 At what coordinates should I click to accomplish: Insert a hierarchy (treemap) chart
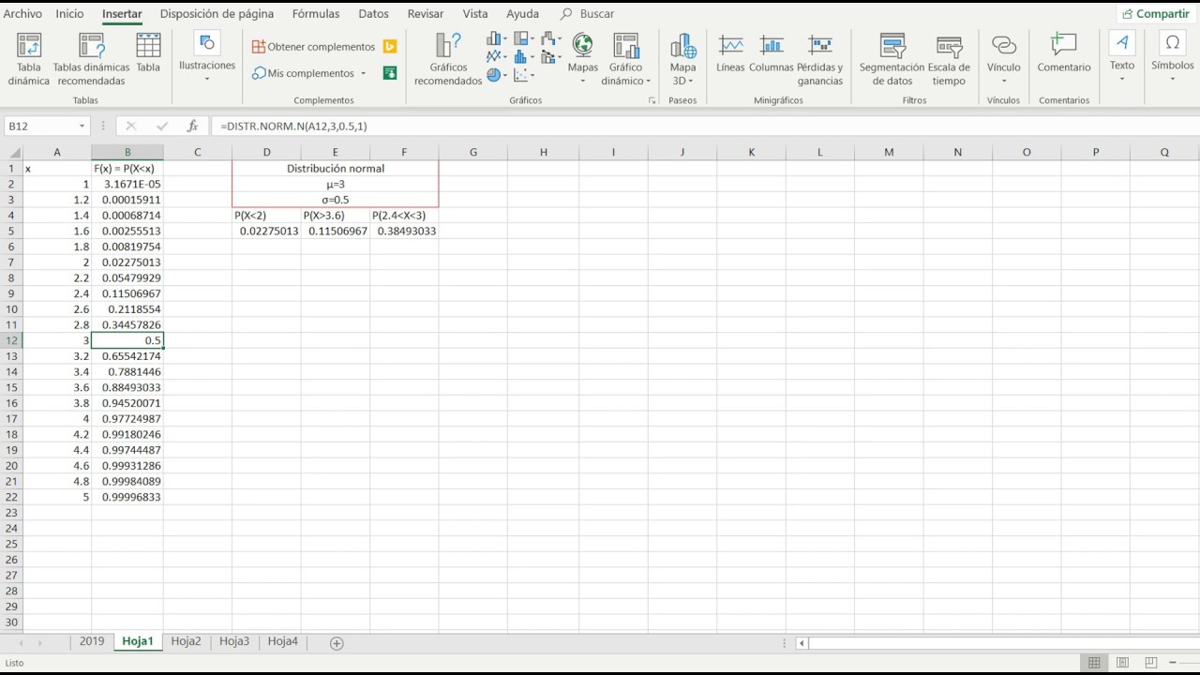[524, 39]
